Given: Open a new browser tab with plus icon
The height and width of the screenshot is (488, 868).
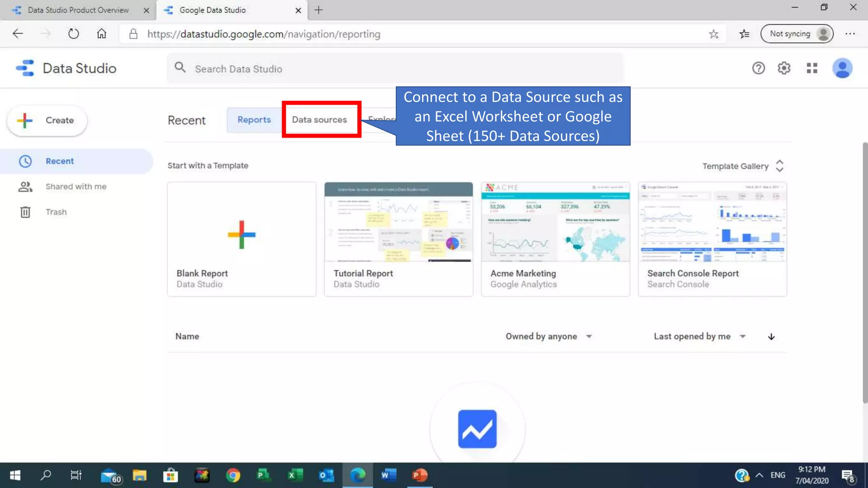Looking at the screenshot, I should pyautogui.click(x=319, y=10).
